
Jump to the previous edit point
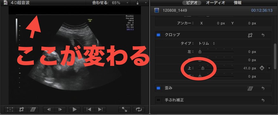pos(89,110)
